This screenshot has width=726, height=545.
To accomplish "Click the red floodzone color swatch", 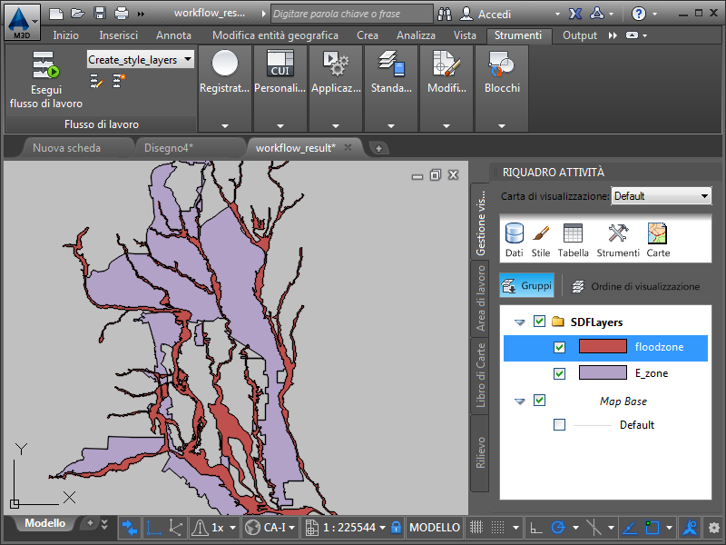I will [603, 347].
